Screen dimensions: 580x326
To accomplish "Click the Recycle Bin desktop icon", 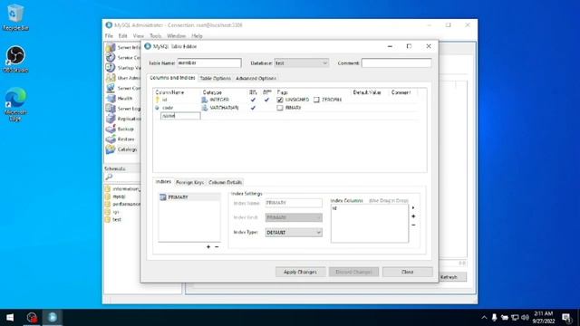I will (x=15, y=17).
